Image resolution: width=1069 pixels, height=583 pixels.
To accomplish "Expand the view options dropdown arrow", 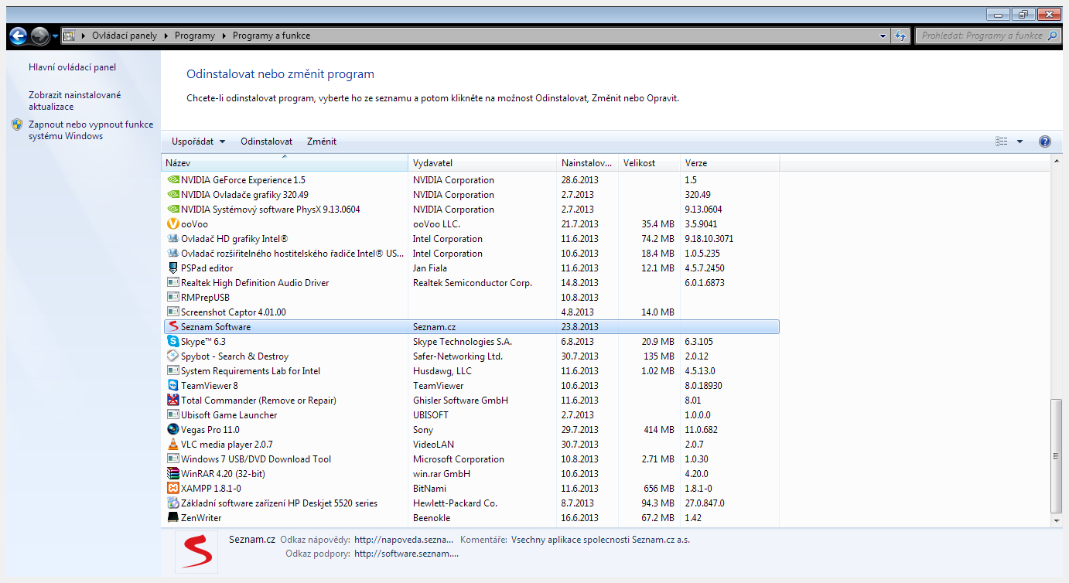I will click(1019, 141).
